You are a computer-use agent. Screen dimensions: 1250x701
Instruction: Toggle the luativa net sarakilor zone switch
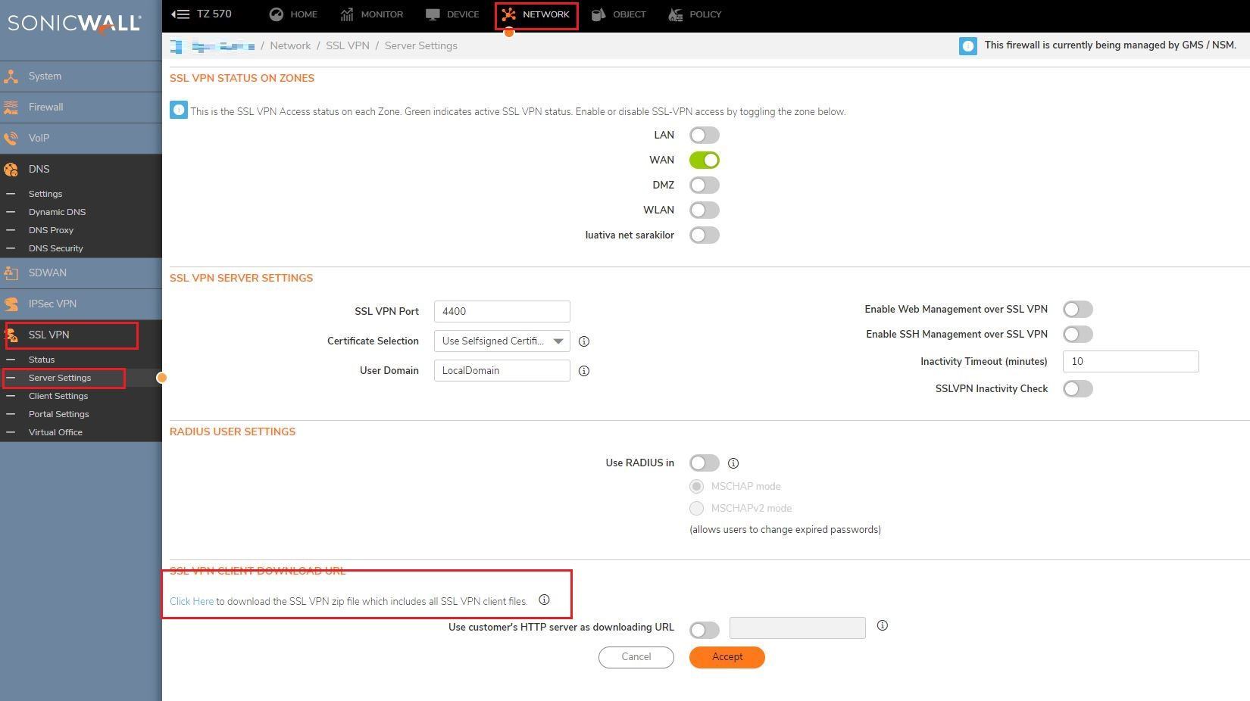(705, 235)
